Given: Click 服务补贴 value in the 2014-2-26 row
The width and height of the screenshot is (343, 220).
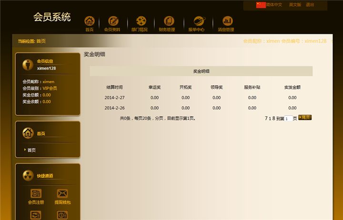Looking at the screenshot, I should coord(252,108).
